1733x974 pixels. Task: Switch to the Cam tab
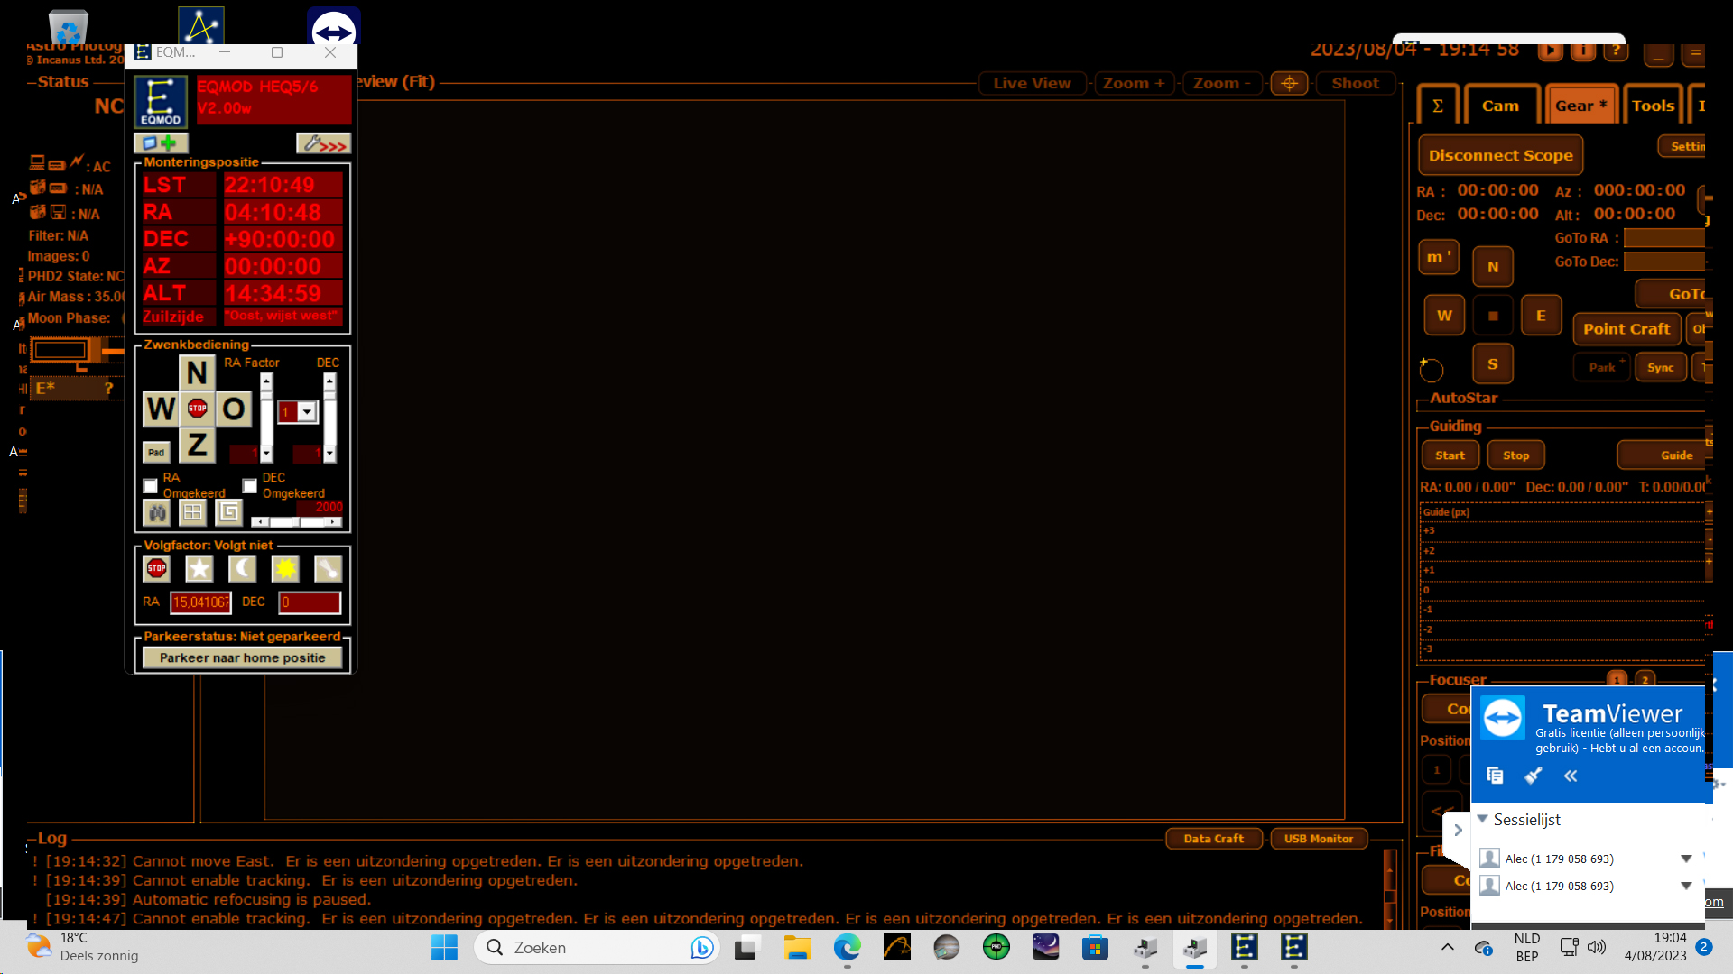1500,106
